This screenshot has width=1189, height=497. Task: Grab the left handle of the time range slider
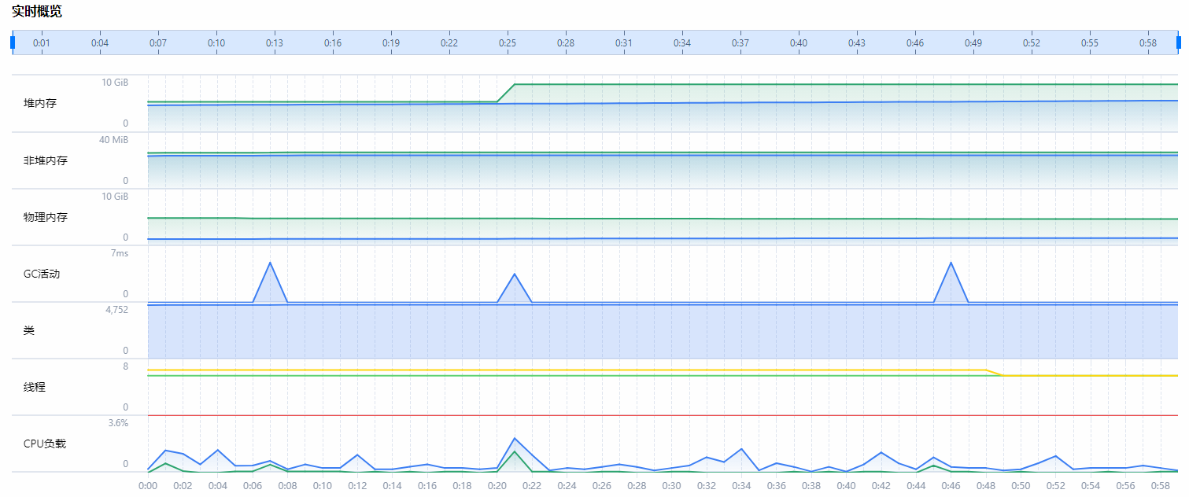point(13,42)
